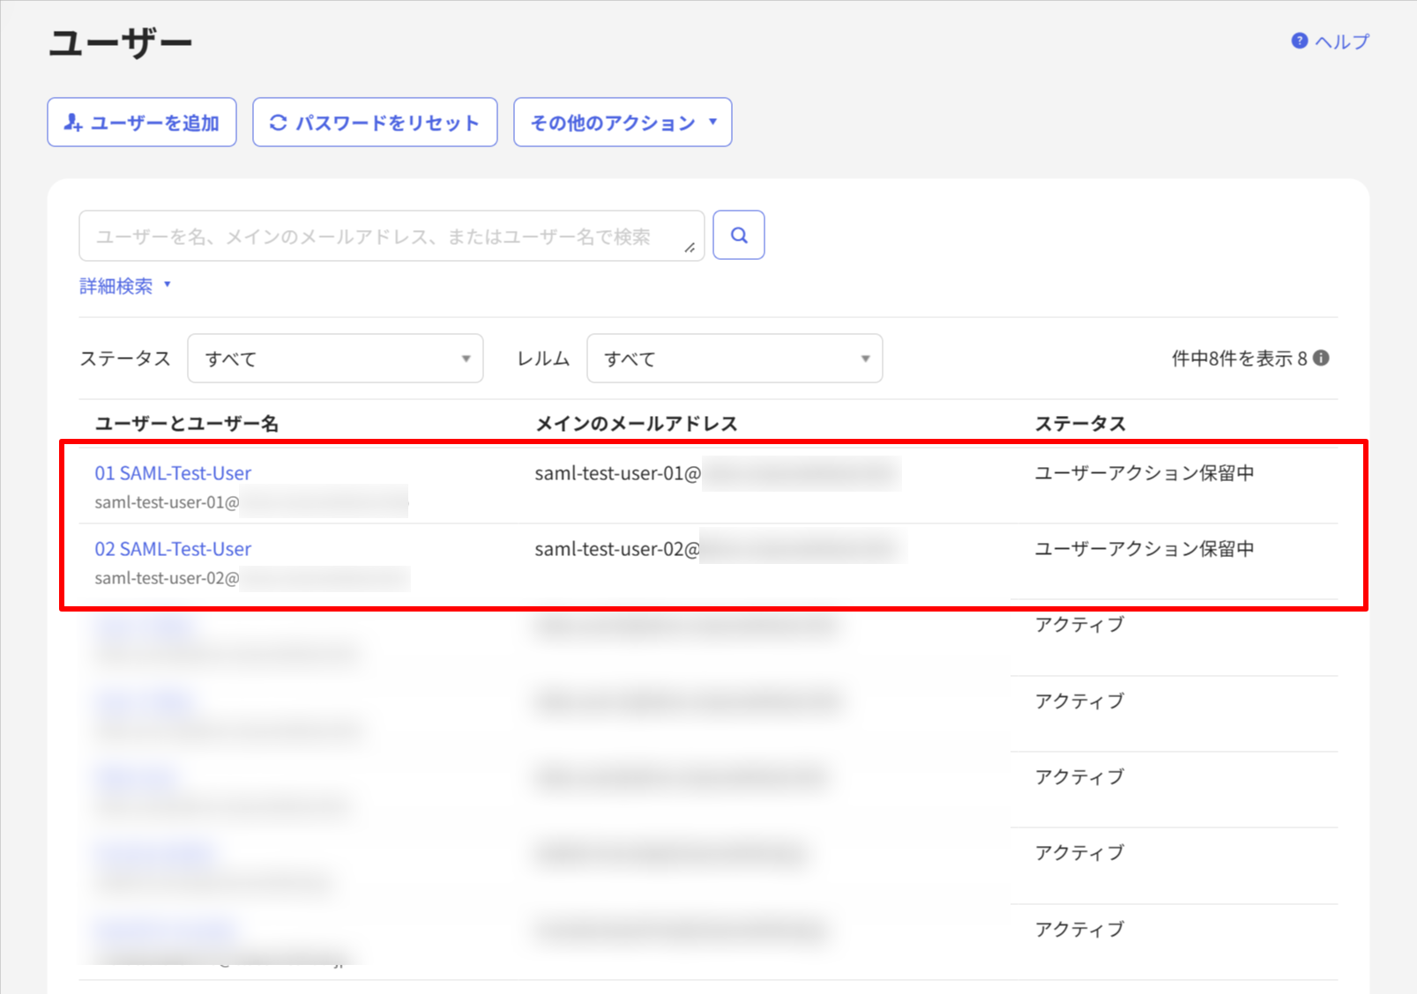Click the magnifying glass search icon
The image size is (1417, 994).
tap(738, 234)
